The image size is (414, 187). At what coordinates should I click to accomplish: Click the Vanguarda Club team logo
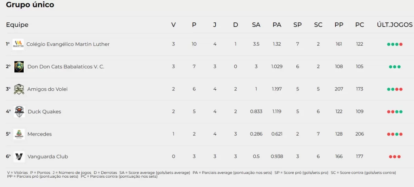[x=19, y=157]
